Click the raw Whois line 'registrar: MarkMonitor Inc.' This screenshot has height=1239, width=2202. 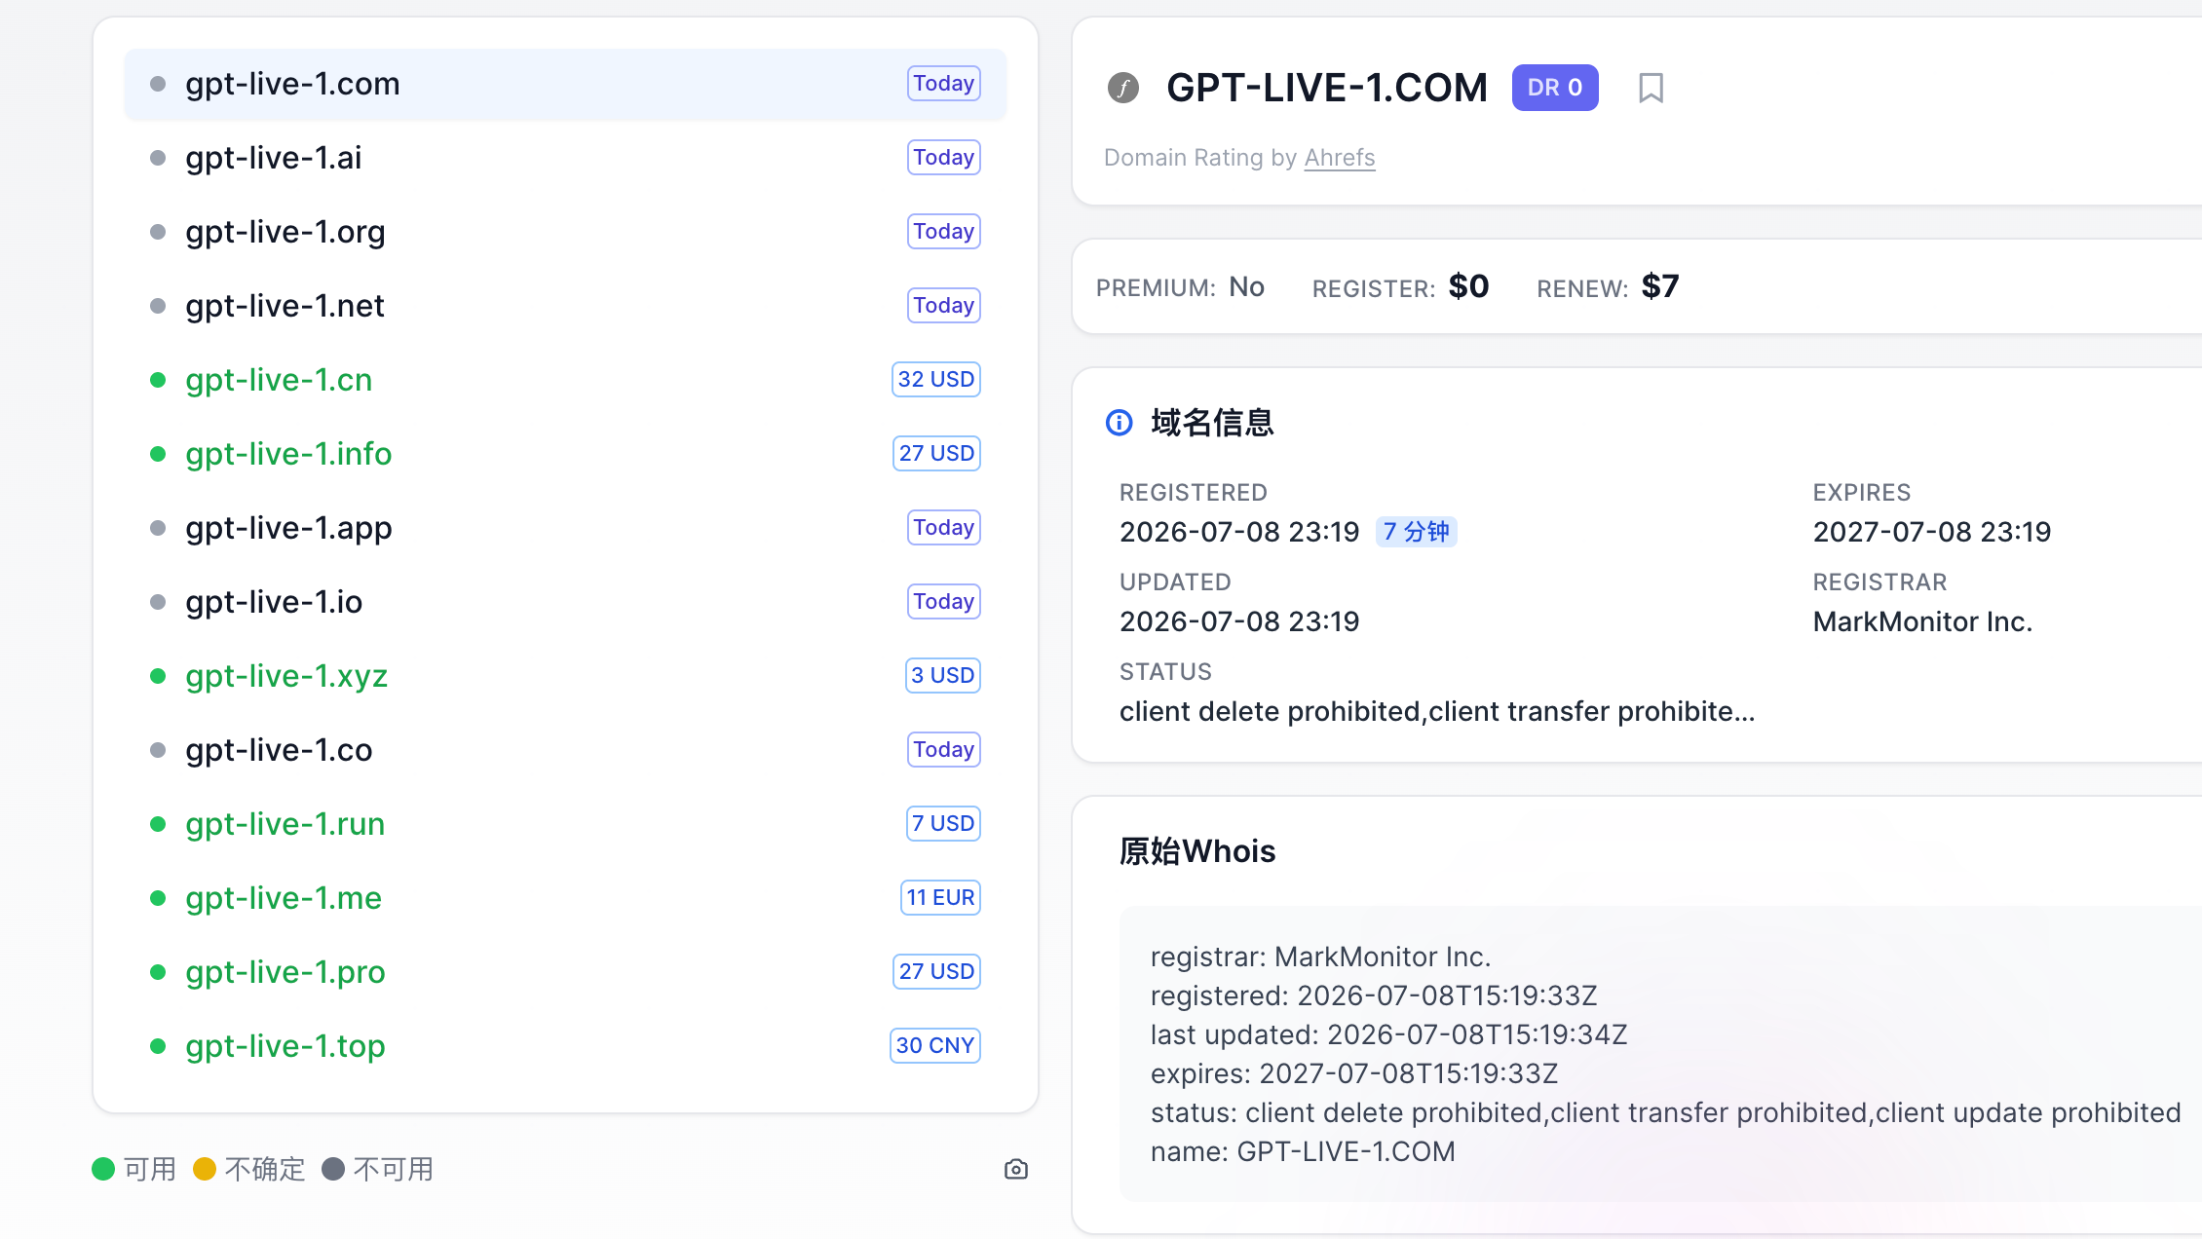(1320, 957)
